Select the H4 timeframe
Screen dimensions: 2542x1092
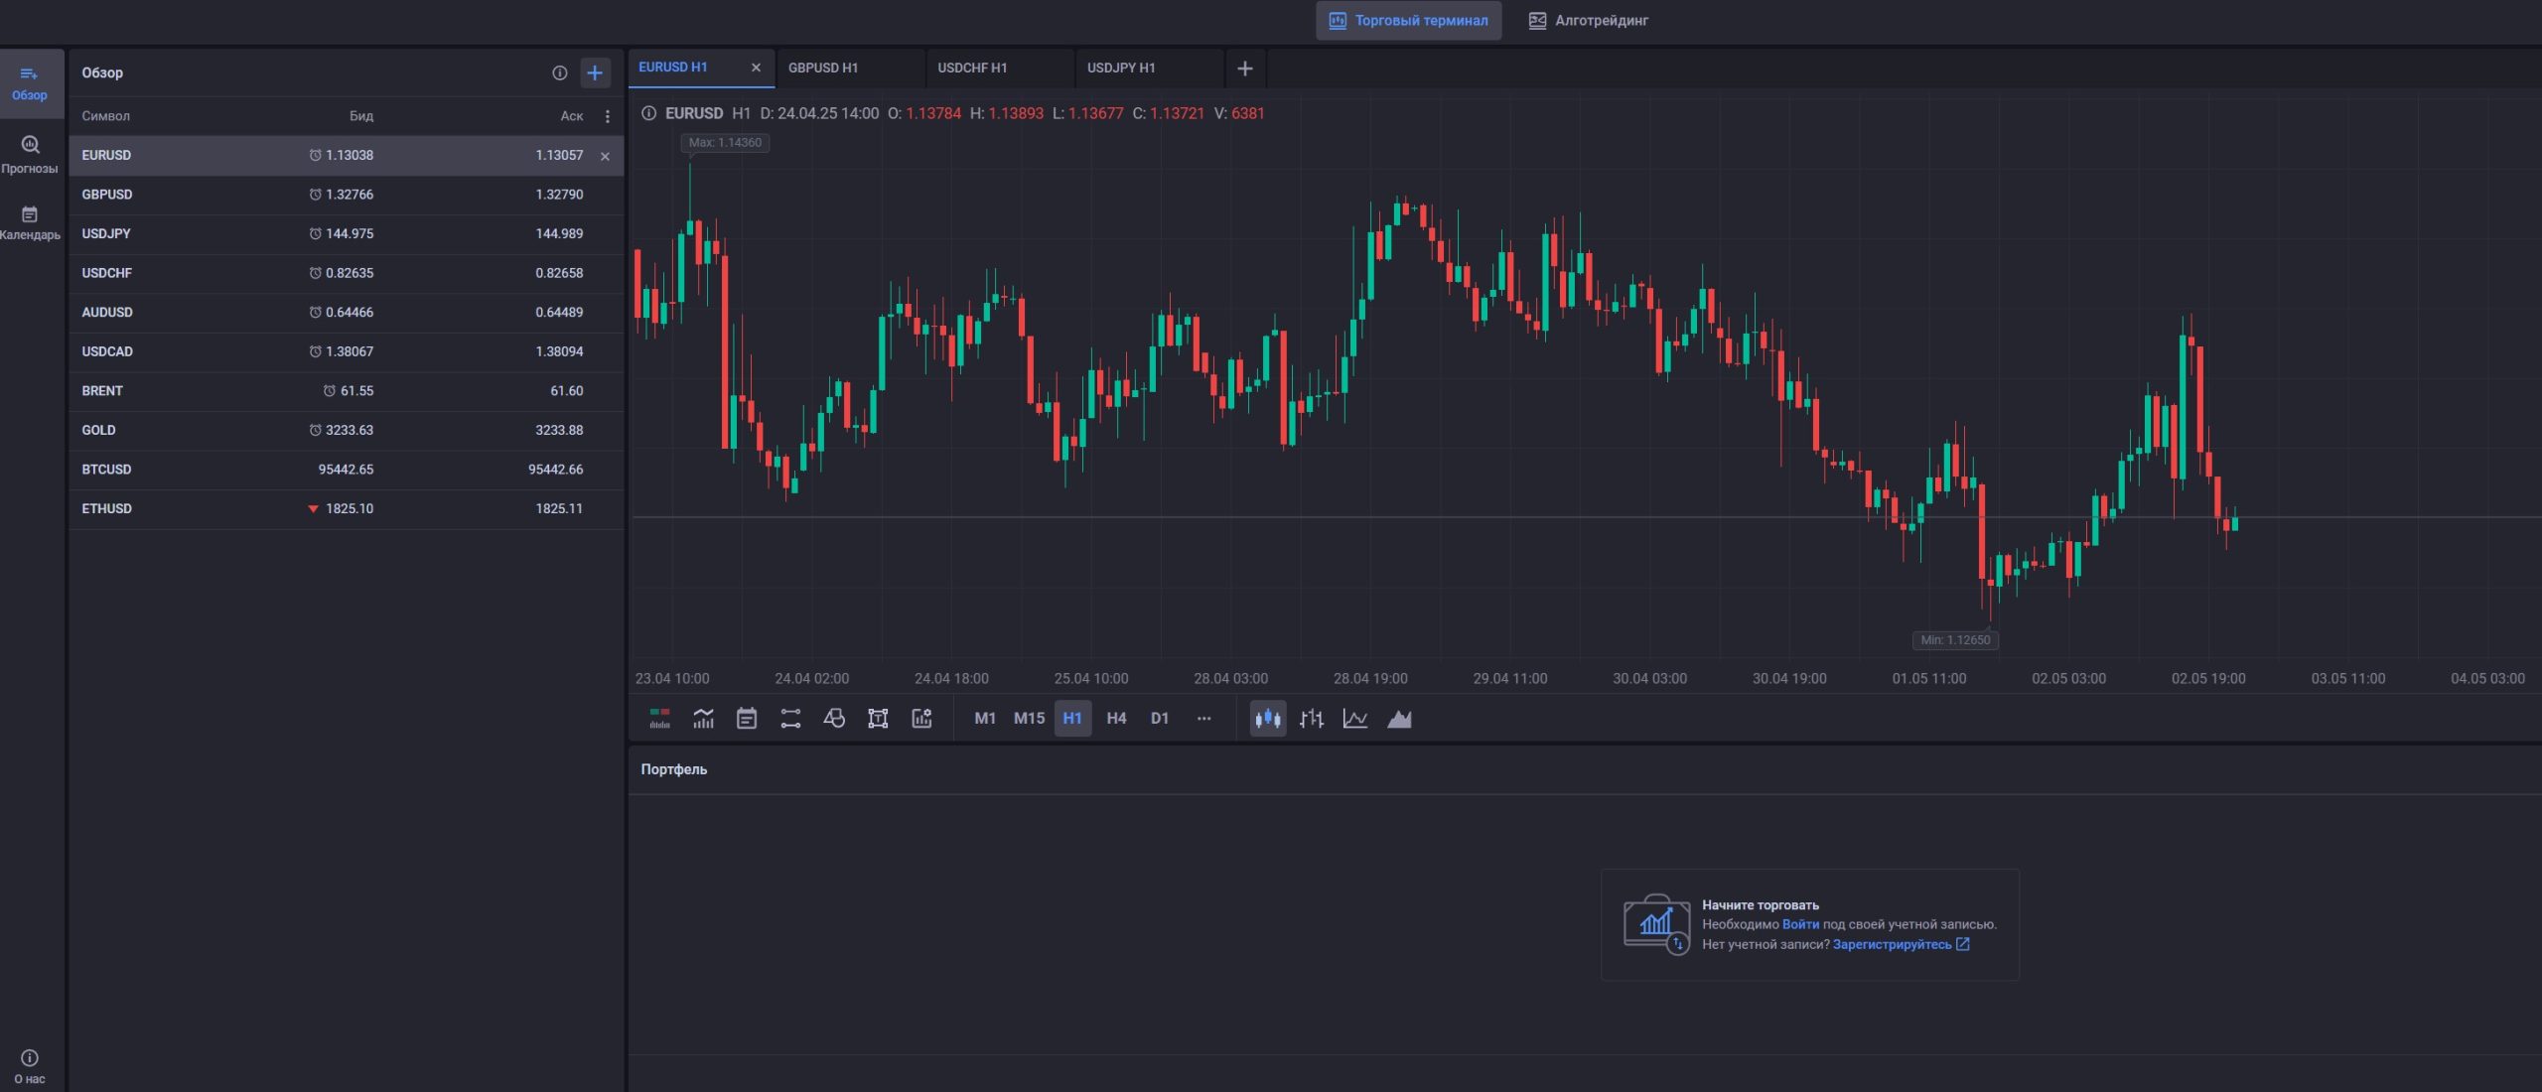tap(1116, 719)
